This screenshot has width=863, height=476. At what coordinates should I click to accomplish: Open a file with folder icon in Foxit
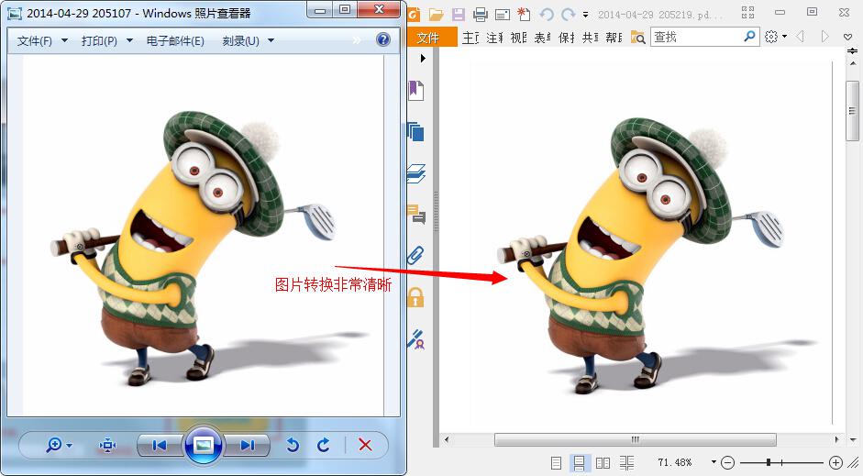437,15
